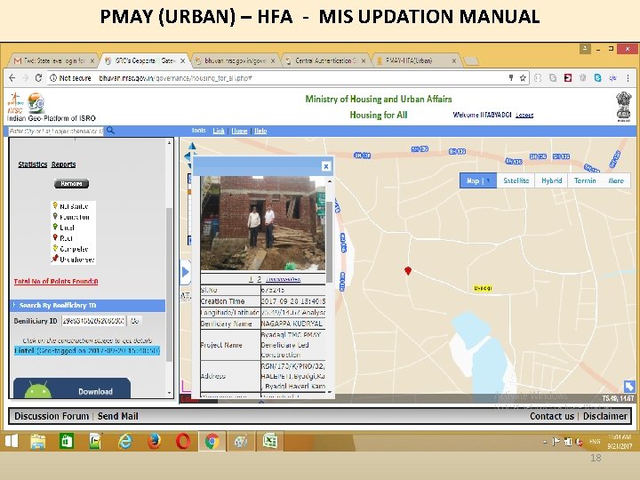
Task: Open the Map type dropdown arrow
Action: point(488,180)
